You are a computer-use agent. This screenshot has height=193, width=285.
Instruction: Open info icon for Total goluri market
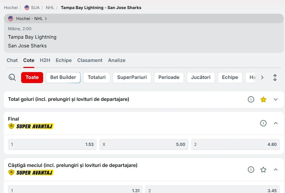tap(251, 100)
